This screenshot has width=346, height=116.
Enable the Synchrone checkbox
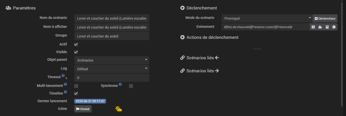[x=131, y=86]
